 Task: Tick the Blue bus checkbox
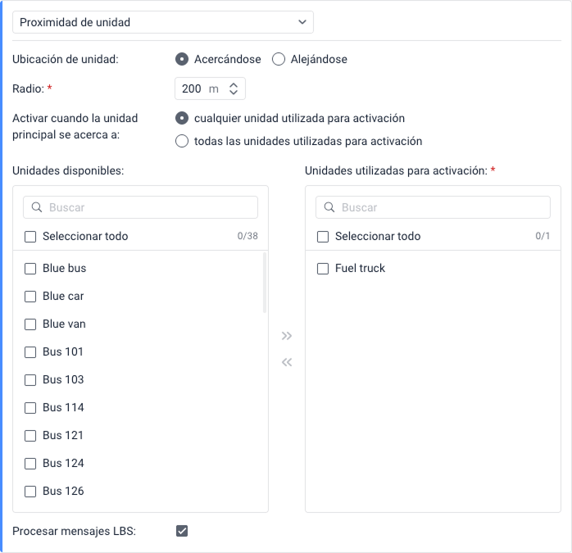click(x=30, y=269)
